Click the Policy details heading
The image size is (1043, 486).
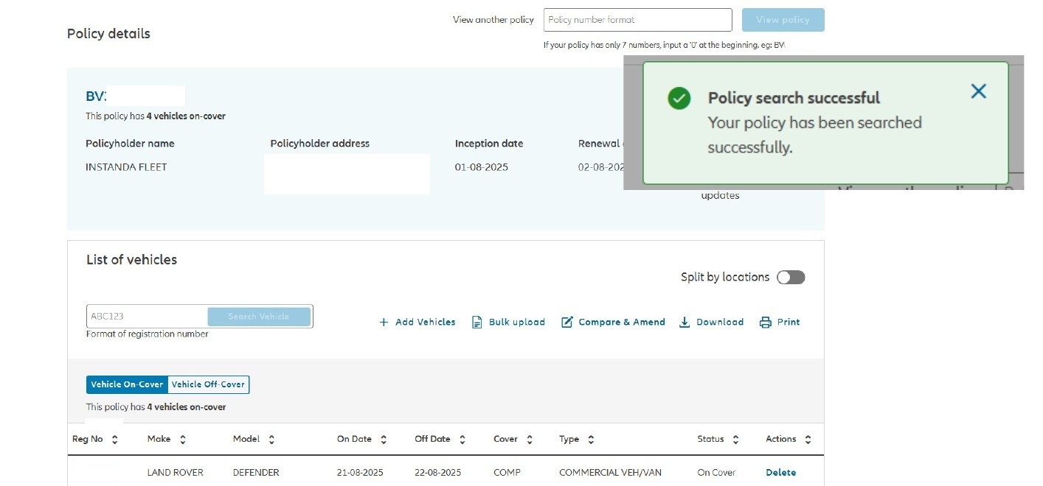tap(108, 34)
